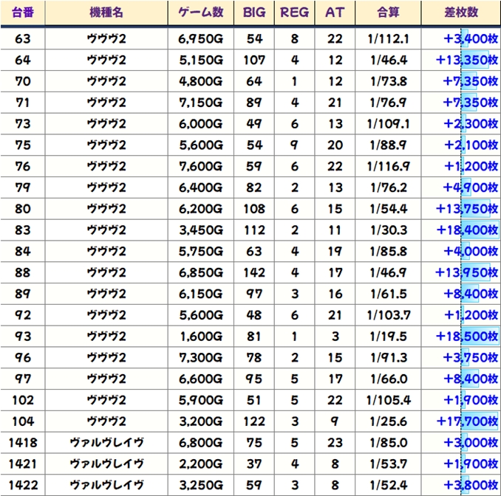Select the BIG column header
Image resolution: width=501 pixels, height=496 pixels.
[x=254, y=13]
